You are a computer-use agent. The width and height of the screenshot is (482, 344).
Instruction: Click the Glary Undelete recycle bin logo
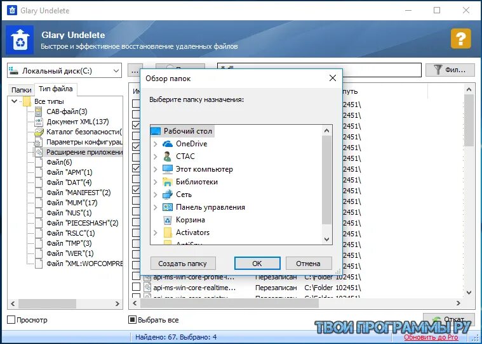(20, 40)
